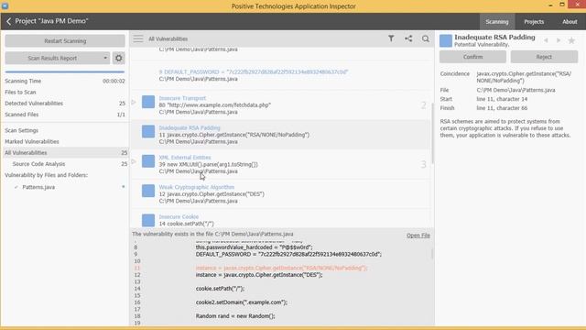Select Marked Vulnerabilities in the sidebar
This screenshot has width=586, height=330.
pos(32,141)
